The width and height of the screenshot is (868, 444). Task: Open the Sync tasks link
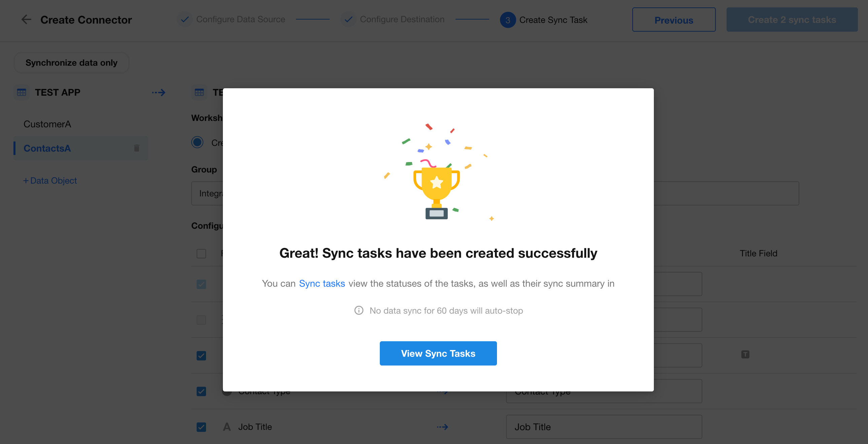(x=322, y=283)
